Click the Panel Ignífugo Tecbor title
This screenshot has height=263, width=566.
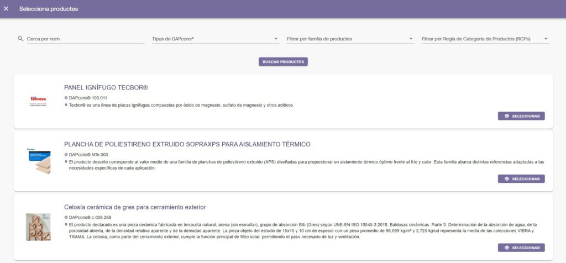[106, 88]
